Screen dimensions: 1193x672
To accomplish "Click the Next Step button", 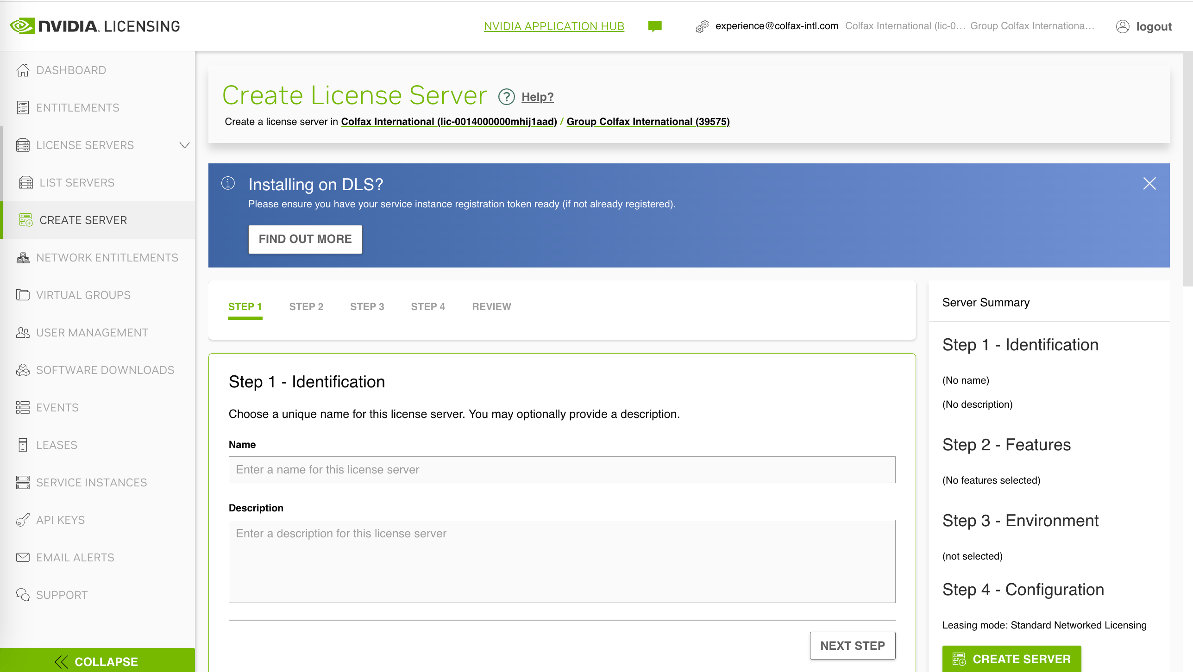I will click(x=853, y=645).
